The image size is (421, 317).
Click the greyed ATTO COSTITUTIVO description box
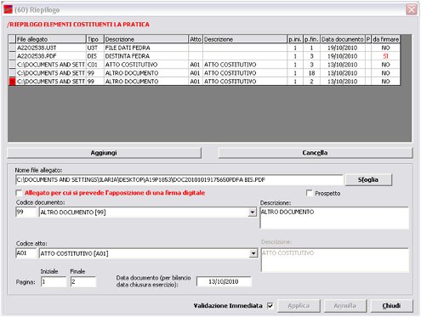(x=335, y=260)
